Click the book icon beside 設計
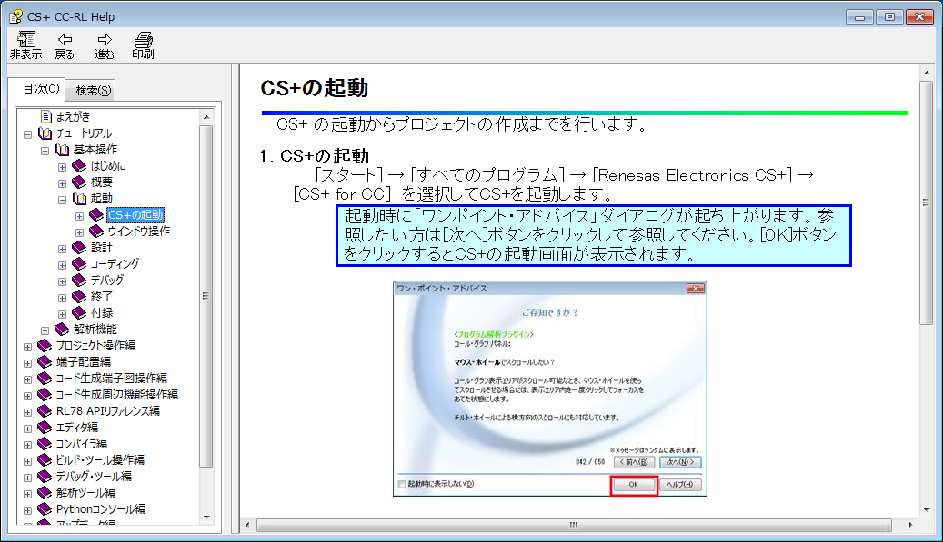This screenshot has height=542, width=943. coord(79,247)
